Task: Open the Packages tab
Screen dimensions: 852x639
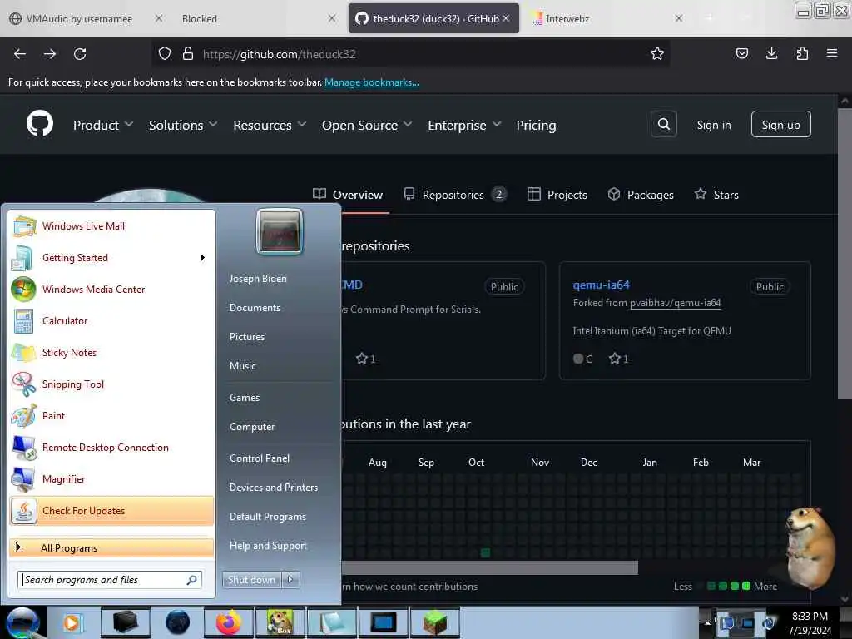Action: coord(641,195)
